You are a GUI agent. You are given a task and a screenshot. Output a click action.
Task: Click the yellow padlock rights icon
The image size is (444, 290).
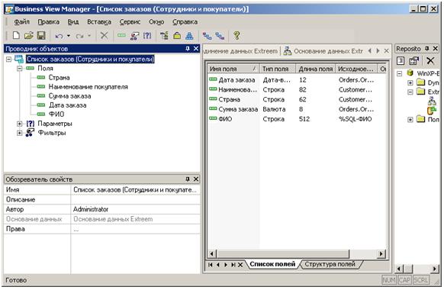pyautogui.click(x=177, y=36)
